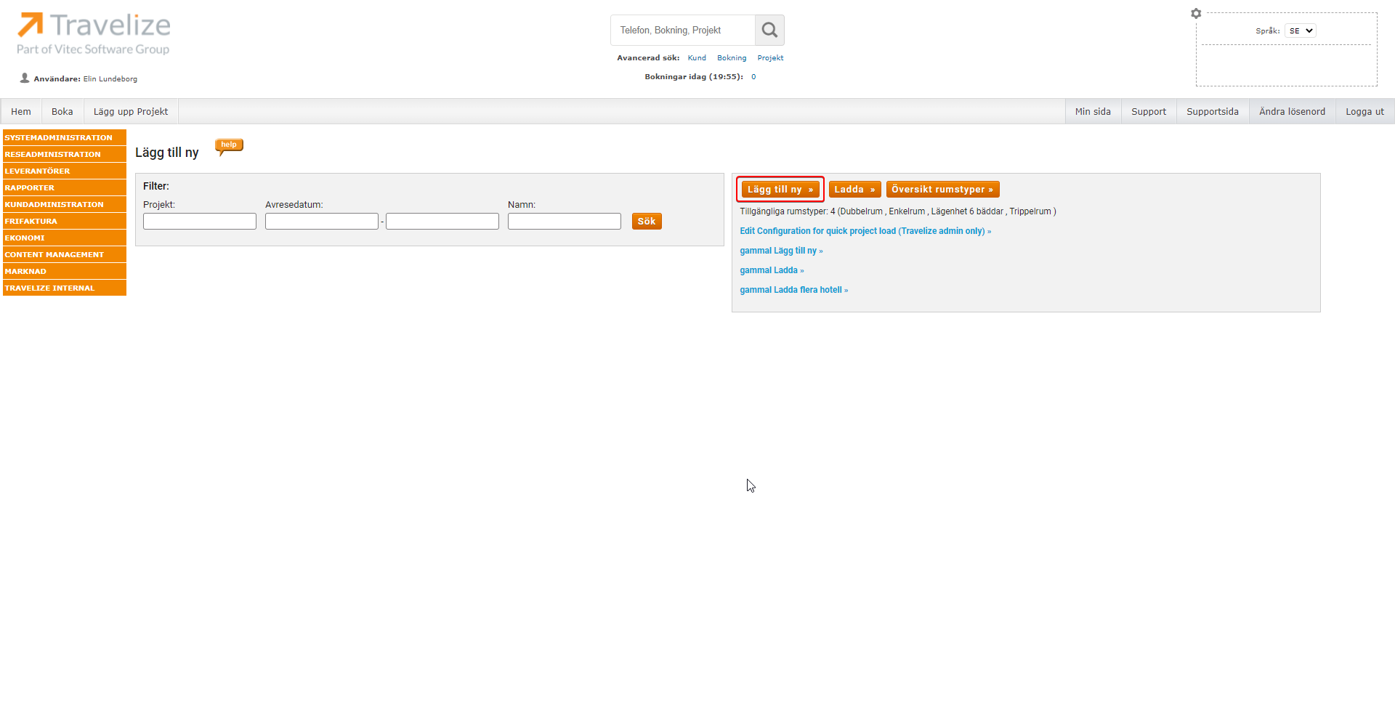This screenshot has height=704, width=1395.
Task: Expand FRIFAKTURA sidebar section
Action: (65, 221)
